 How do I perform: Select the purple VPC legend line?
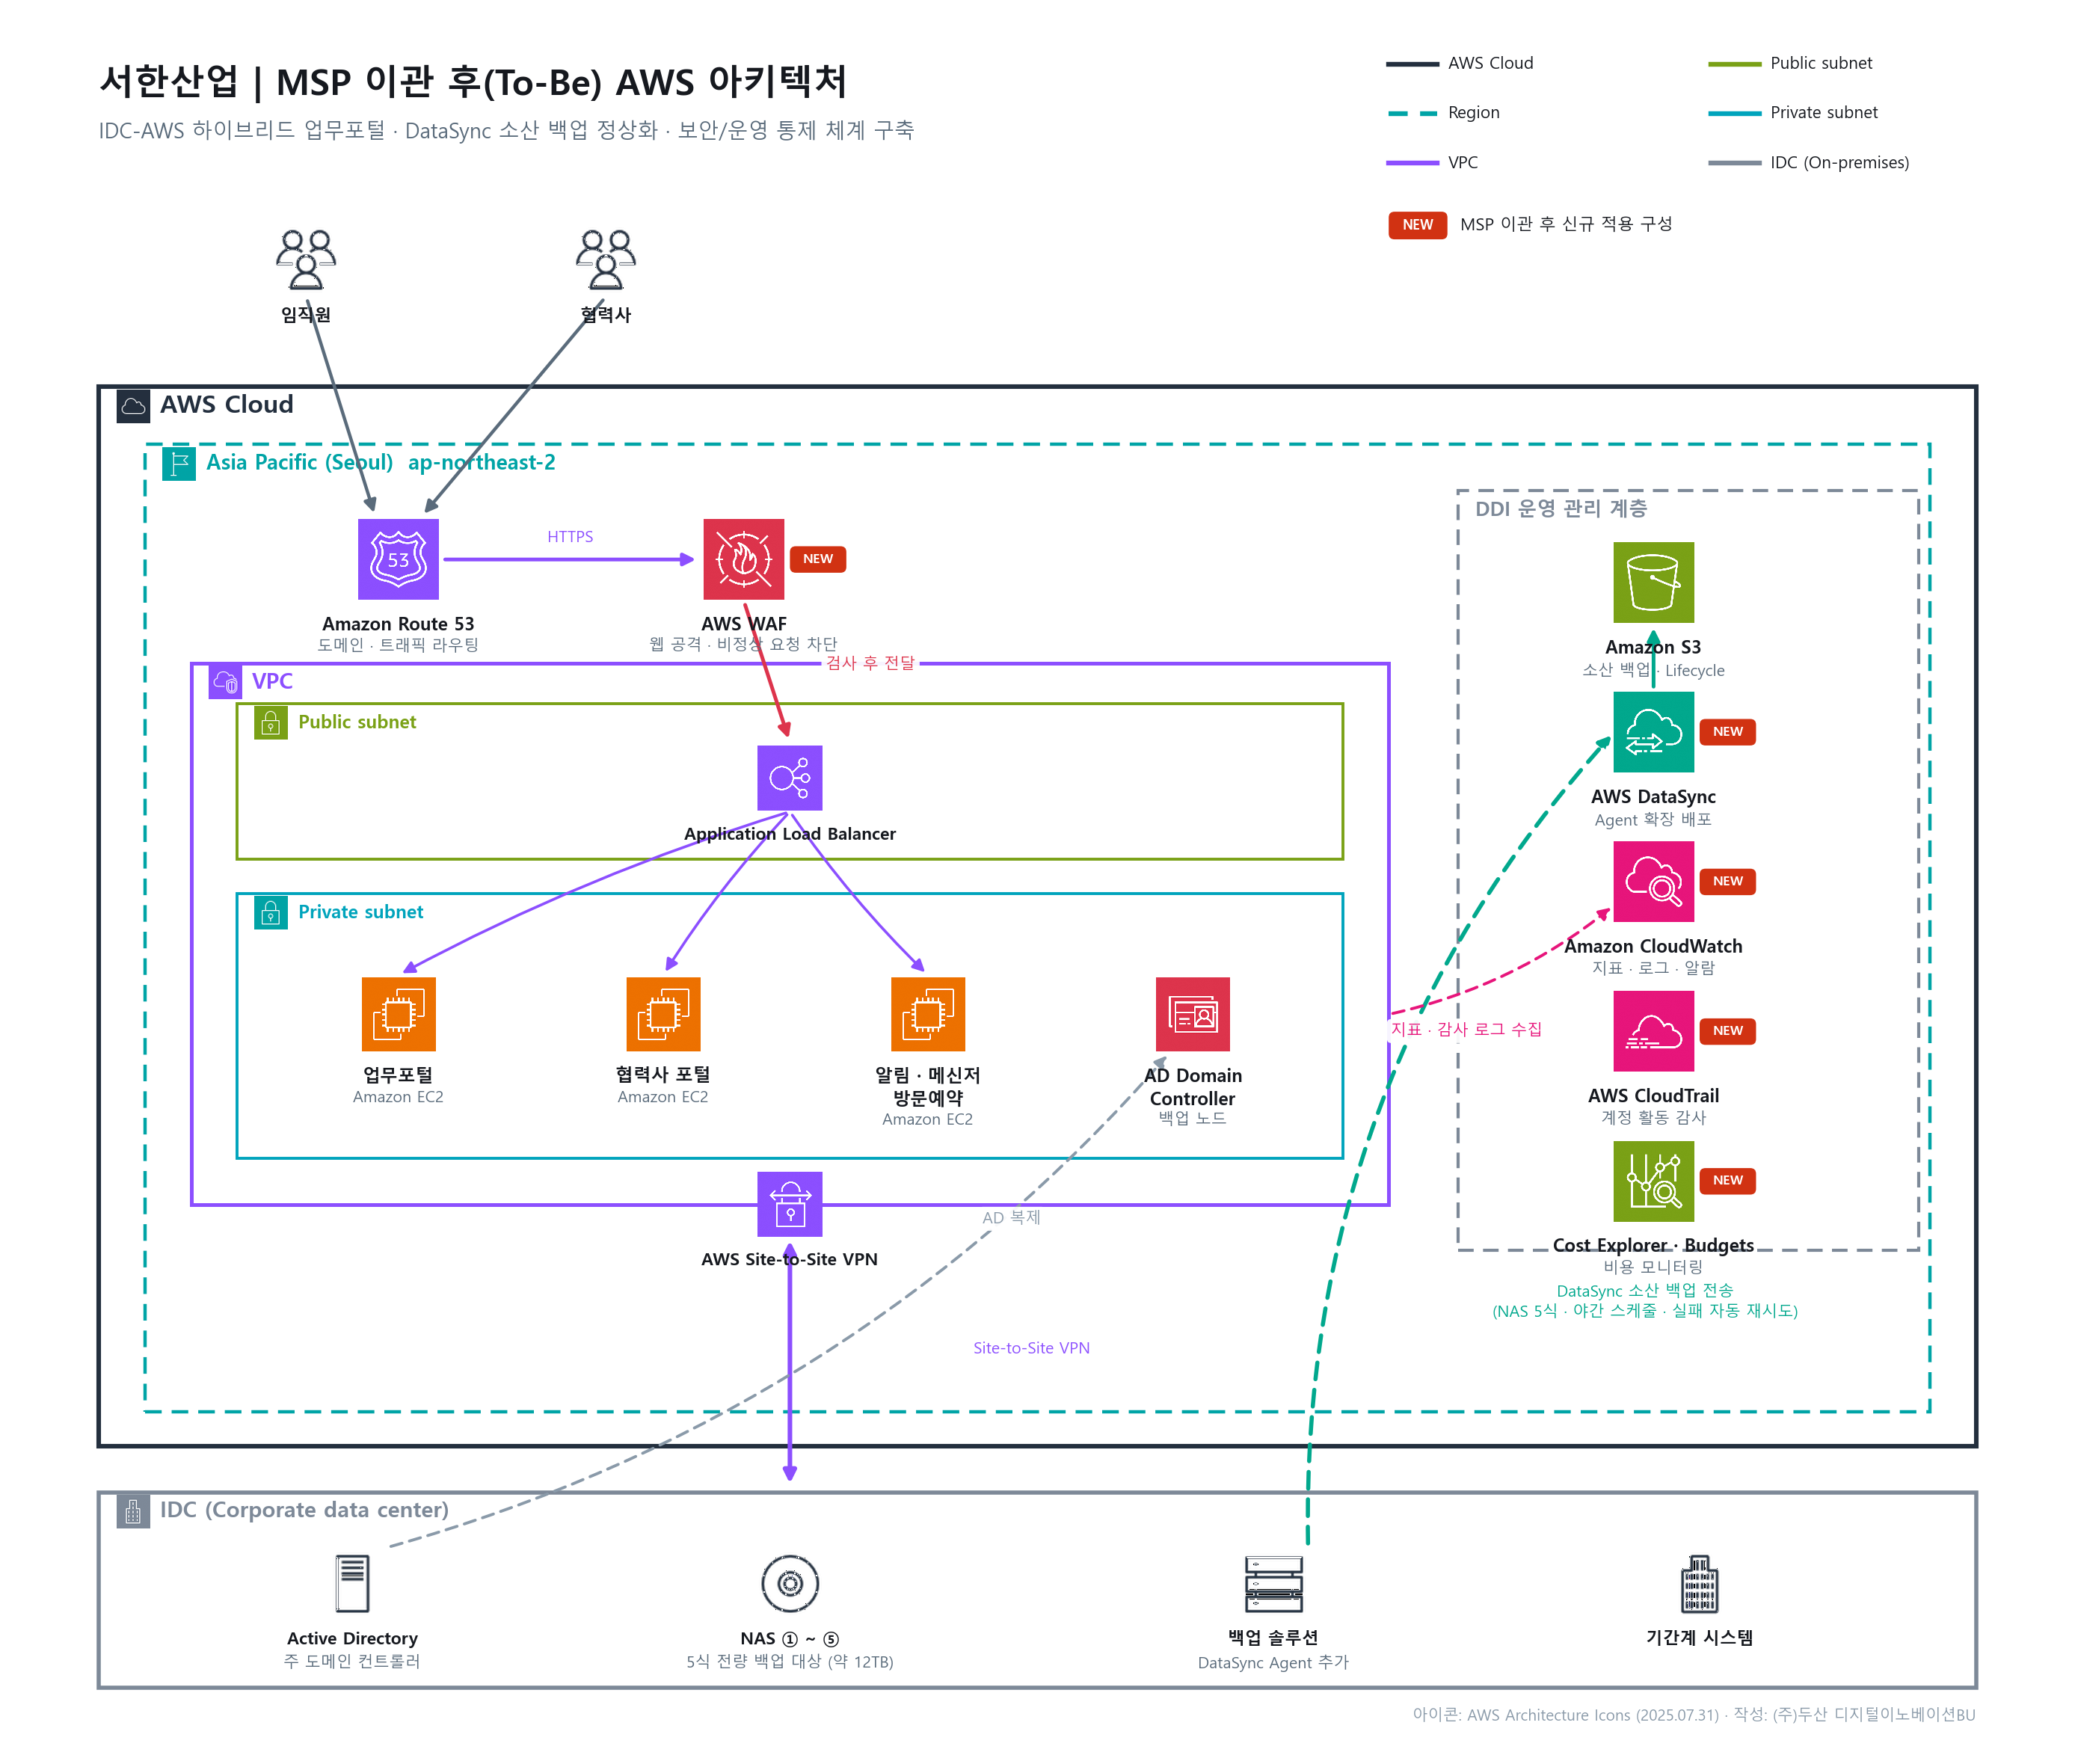(1412, 163)
